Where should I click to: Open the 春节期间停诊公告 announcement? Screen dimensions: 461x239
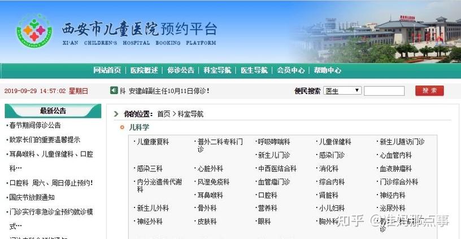35,126
